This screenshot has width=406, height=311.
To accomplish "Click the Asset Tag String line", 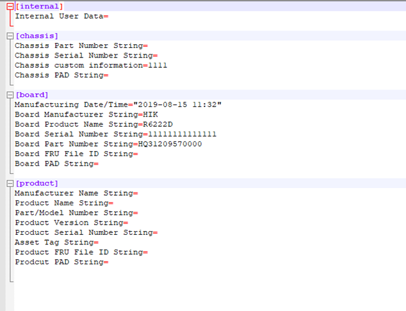I will point(54,243).
